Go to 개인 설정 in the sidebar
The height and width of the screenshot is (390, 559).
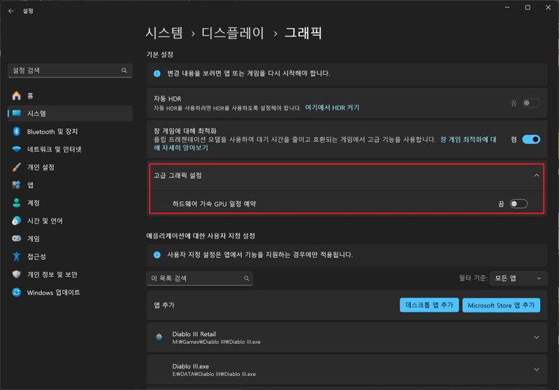coord(71,167)
